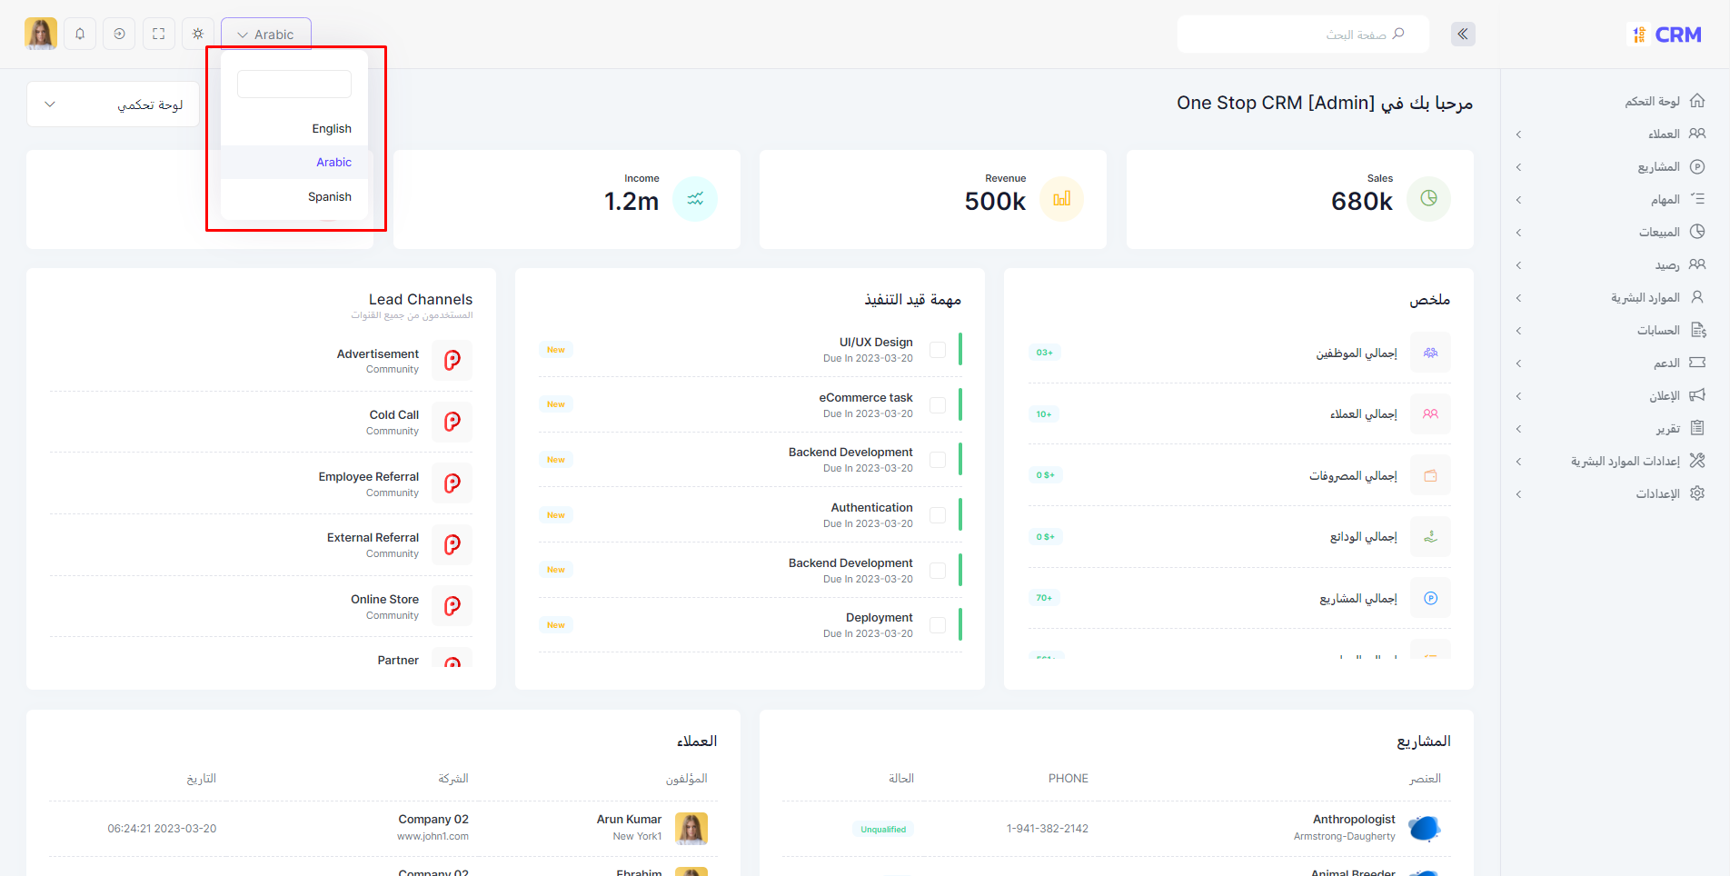Select the المبيعات pie chart icon
Viewport: 1730px width, 876px height.
[1698, 232]
